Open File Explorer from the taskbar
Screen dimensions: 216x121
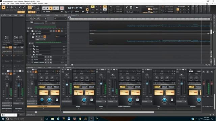click(53, 119)
